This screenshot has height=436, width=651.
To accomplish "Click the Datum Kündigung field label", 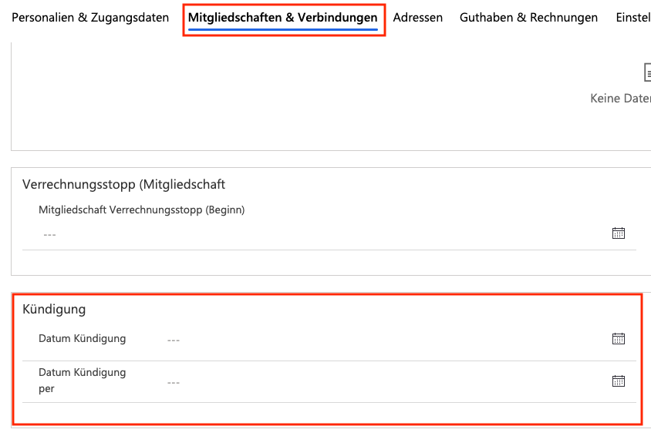I will point(82,338).
